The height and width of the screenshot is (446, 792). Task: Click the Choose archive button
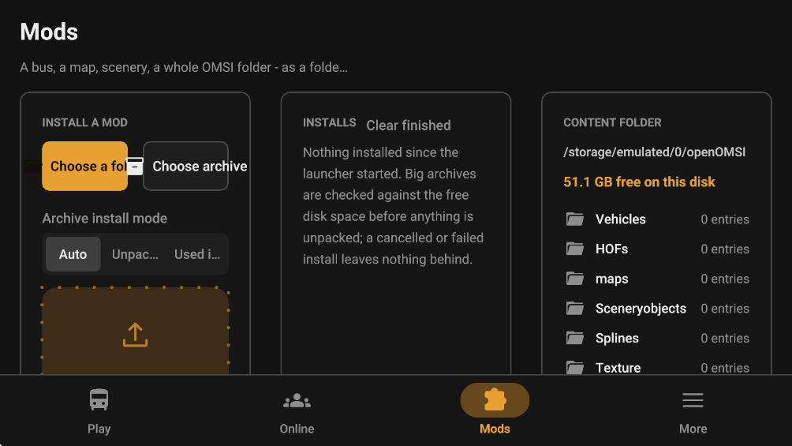(x=185, y=166)
